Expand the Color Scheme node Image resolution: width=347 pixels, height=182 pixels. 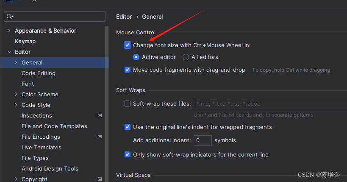click(x=16, y=94)
